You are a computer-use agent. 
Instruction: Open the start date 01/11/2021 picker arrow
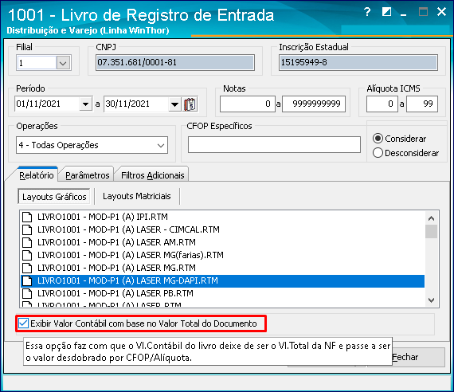coord(85,104)
